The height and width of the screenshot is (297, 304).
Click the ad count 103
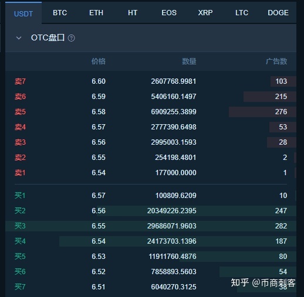[281, 81]
